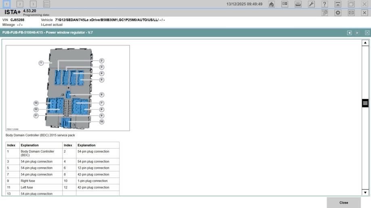Viewport: 371px width, 208px height.
Task: Click the dropdown window icon in top bar
Action: 338,4
